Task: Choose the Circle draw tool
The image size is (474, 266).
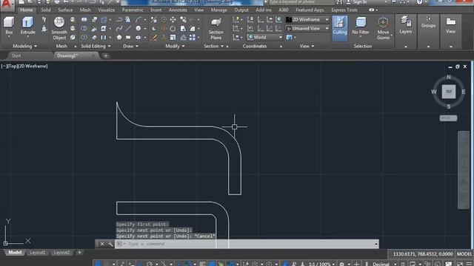Action: pyautogui.click(x=138, y=28)
